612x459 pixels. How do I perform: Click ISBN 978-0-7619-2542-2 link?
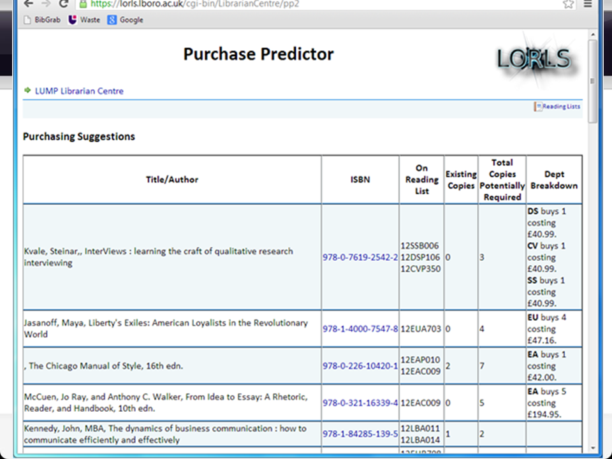point(360,258)
